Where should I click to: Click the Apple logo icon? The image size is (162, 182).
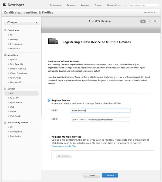(4, 5)
